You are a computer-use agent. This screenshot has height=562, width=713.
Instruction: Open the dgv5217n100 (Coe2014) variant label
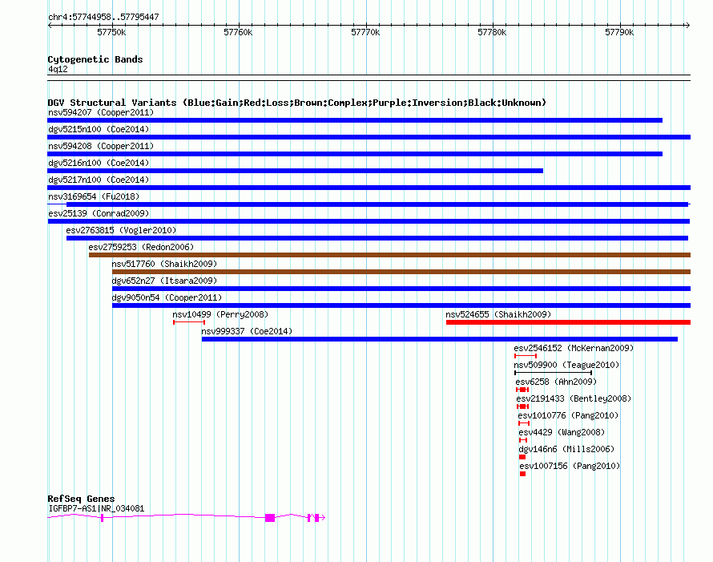99,180
